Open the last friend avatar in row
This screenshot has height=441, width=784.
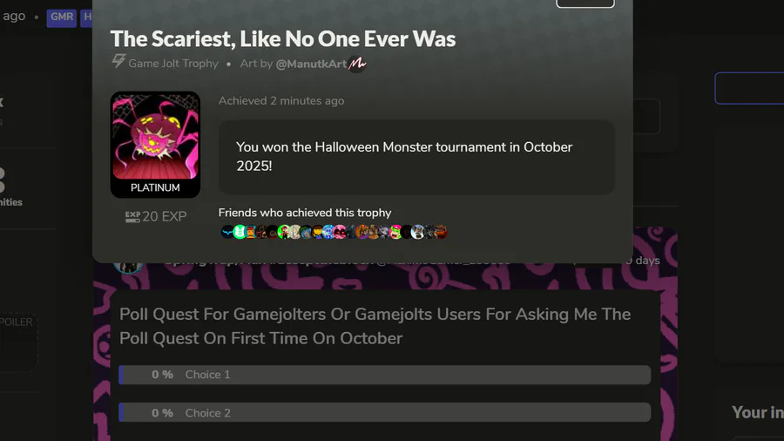(x=441, y=232)
